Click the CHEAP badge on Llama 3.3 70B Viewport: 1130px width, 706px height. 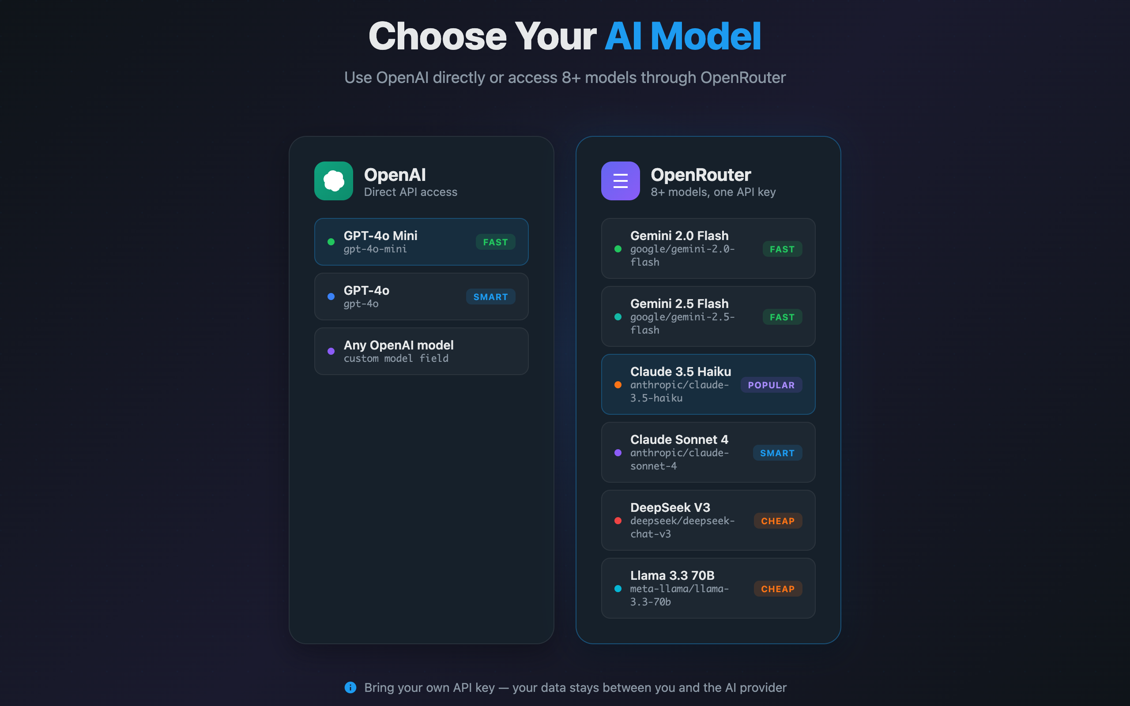pos(777,589)
